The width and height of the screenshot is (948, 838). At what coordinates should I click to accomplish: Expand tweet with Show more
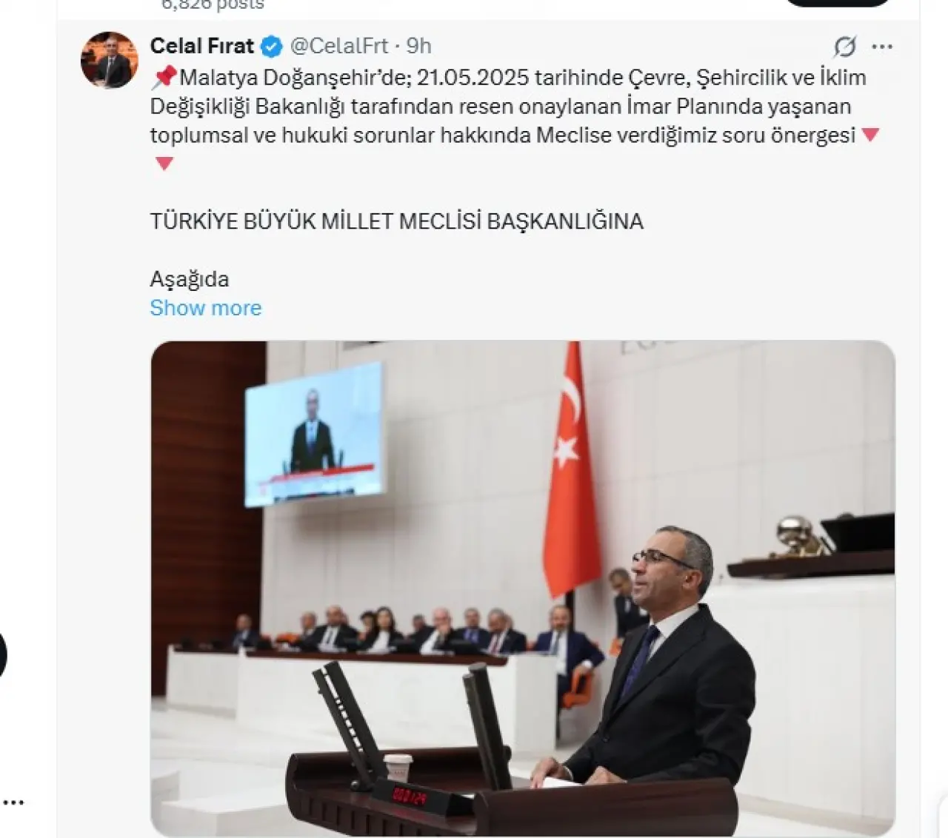[x=206, y=308]
